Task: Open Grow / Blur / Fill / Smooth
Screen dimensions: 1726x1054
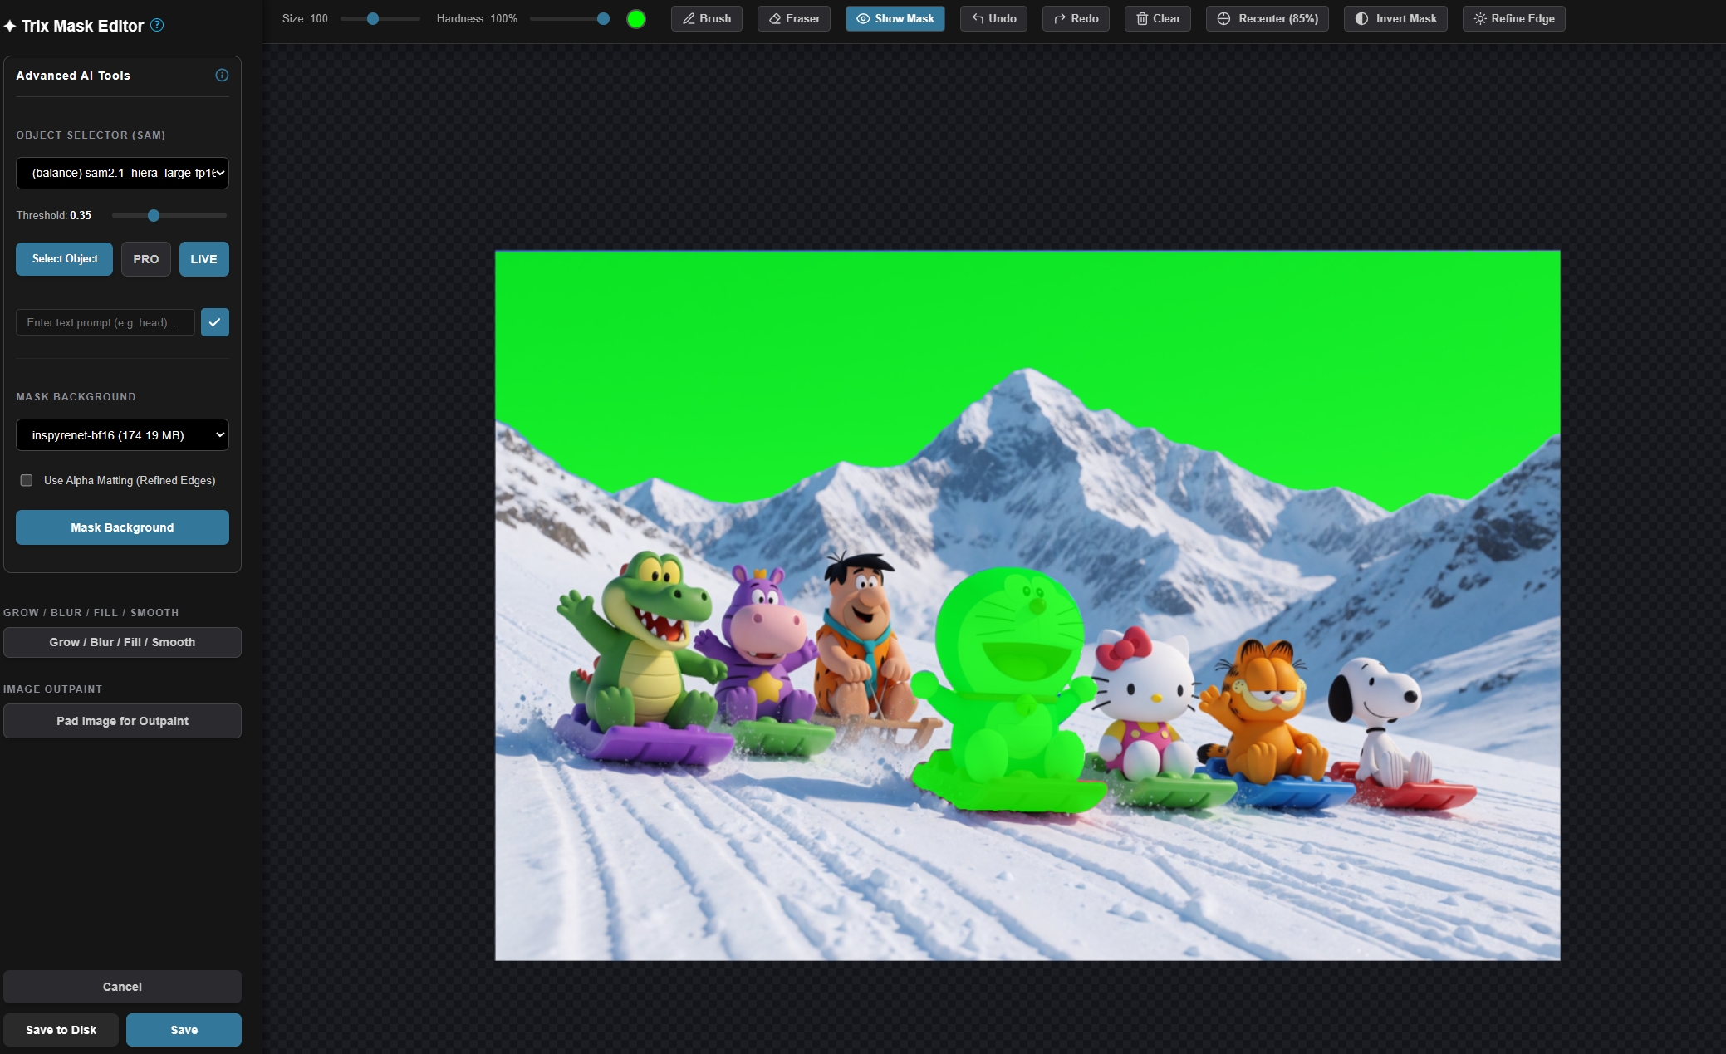Action: (122, 642)
